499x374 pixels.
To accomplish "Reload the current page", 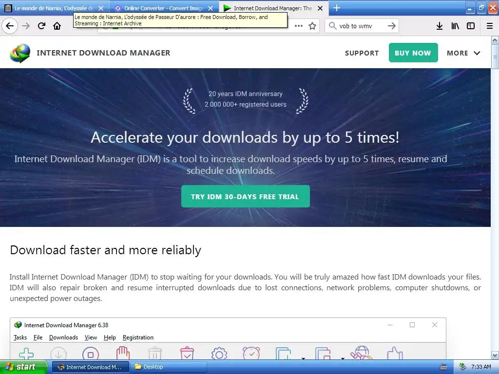I will tap(41, 26).
